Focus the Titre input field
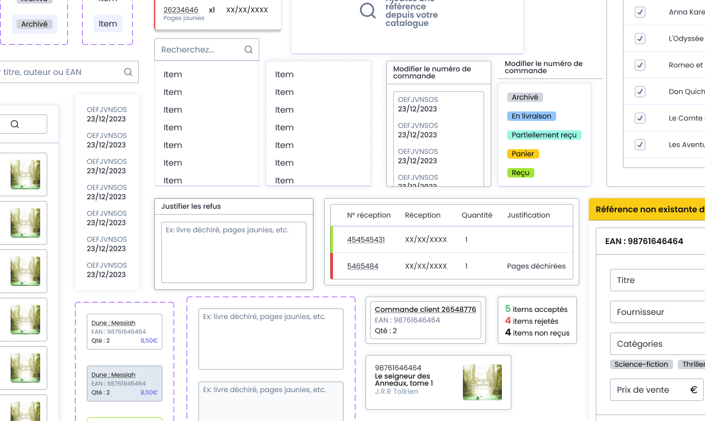The image size is (705, 421). (657, 280)
